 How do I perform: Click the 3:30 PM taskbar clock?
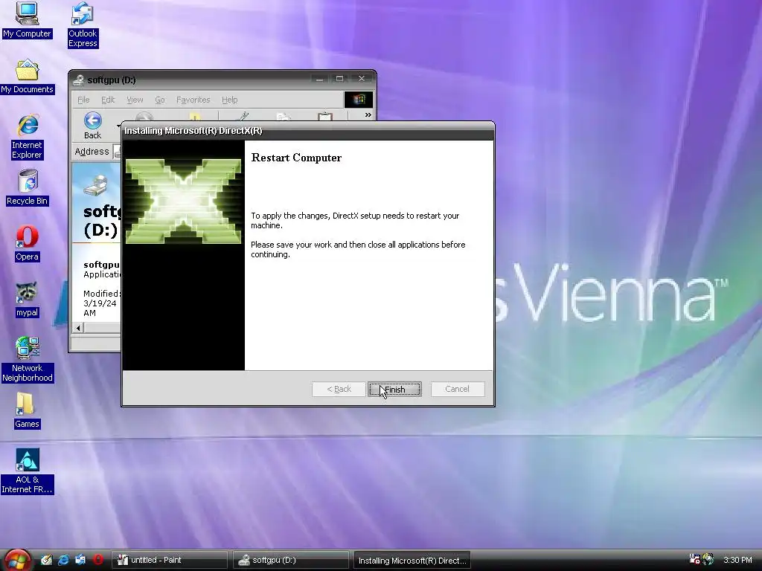pyautogui.click(x=737, y=560)
